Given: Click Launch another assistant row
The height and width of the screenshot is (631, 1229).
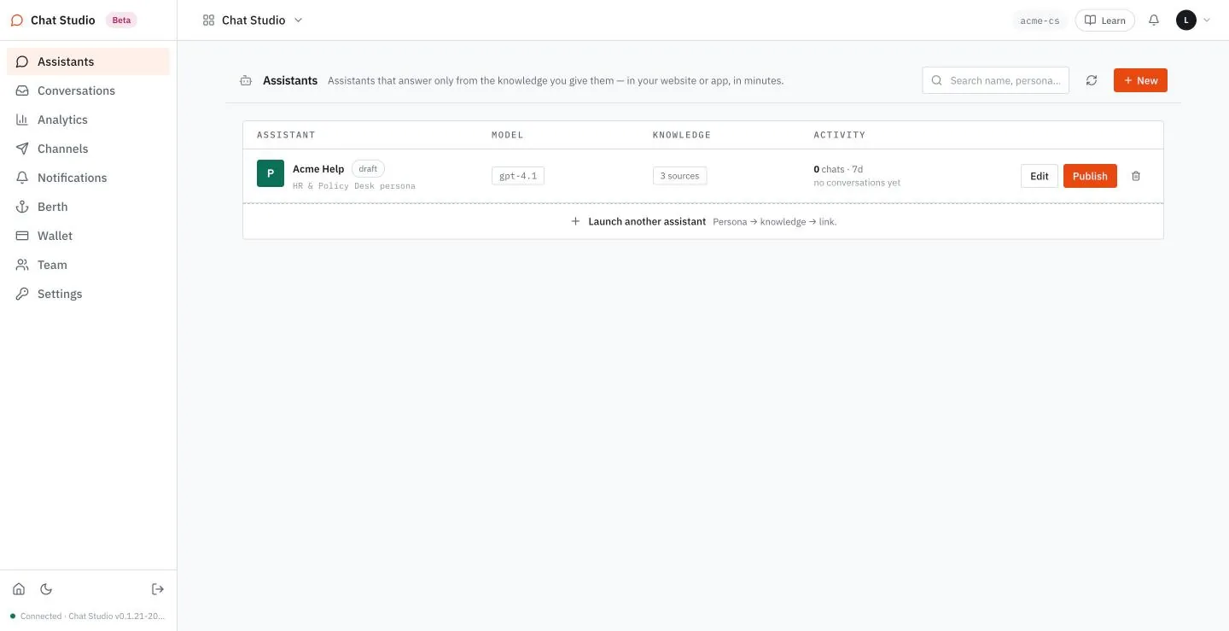Looking at the screenshot, I should click(x=703, y=221).
